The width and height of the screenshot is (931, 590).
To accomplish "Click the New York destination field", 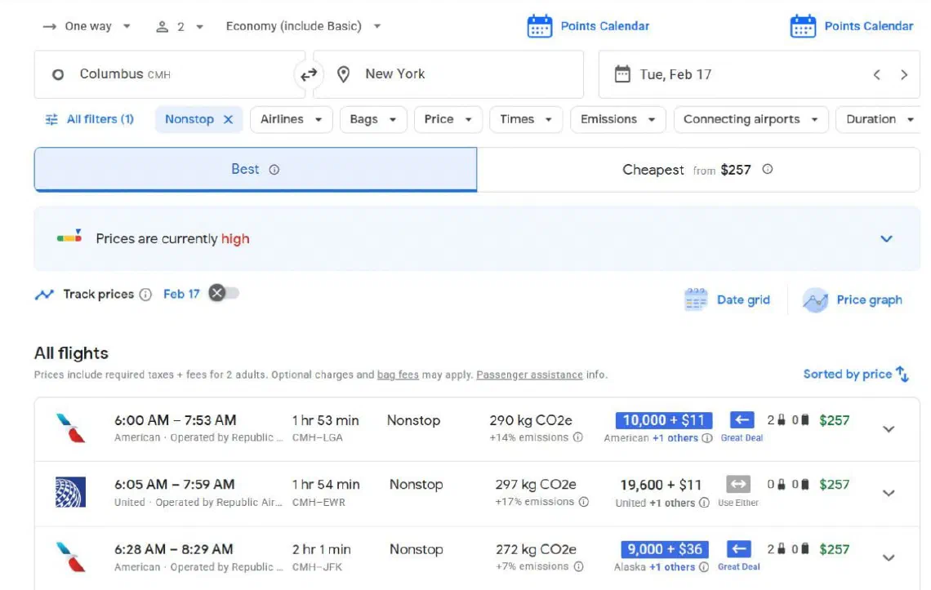I will [x=448, y=74].
